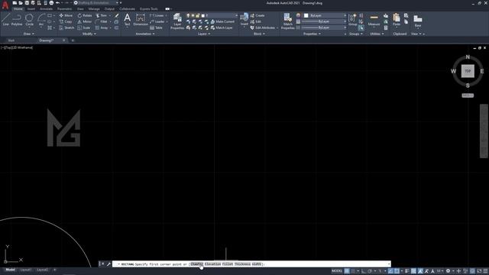The image size is (489, 275).
Task: Expand the Draw panel
Action: (x=29, y=34)
